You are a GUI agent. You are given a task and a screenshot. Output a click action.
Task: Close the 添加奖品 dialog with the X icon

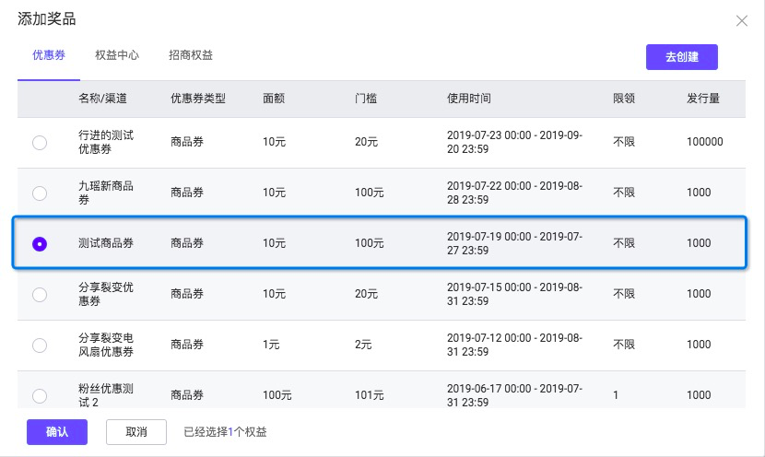click(x=742, y=20)
